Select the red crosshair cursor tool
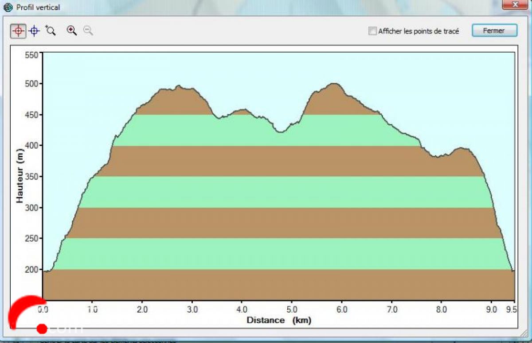The image size is (532, 343). 18,31
